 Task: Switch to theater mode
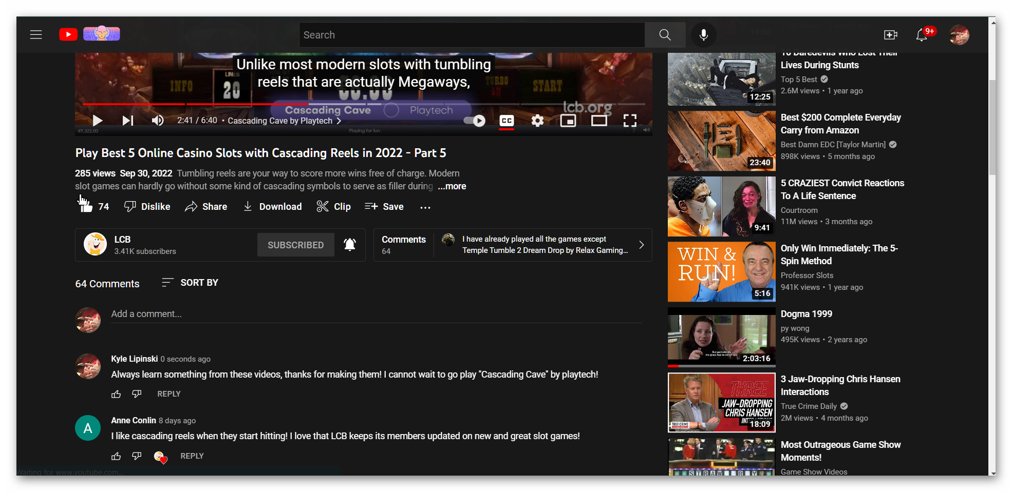coord(599,121)
